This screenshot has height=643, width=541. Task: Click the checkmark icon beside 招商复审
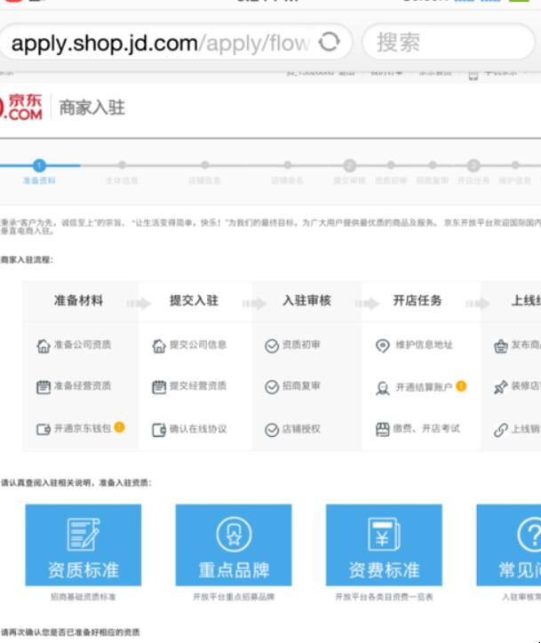tap(272, 386)
